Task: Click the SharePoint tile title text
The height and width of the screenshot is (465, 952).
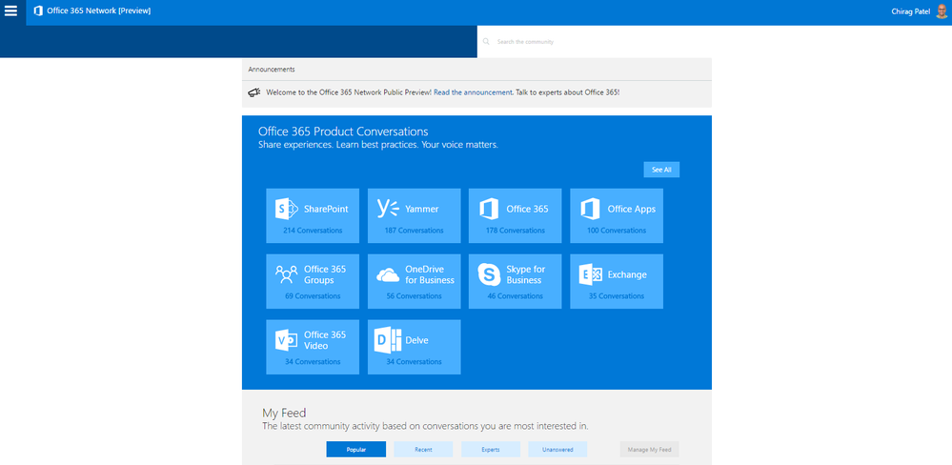Action: [x=326, y=209]
